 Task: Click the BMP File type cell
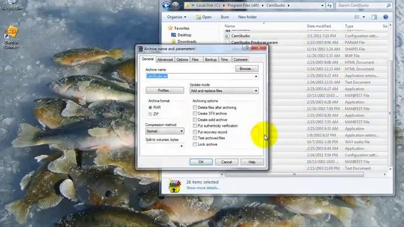coord(352,56)
